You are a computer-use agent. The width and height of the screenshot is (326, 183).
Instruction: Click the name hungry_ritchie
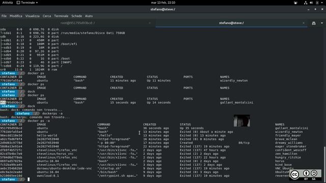click(x=288, y=158)
